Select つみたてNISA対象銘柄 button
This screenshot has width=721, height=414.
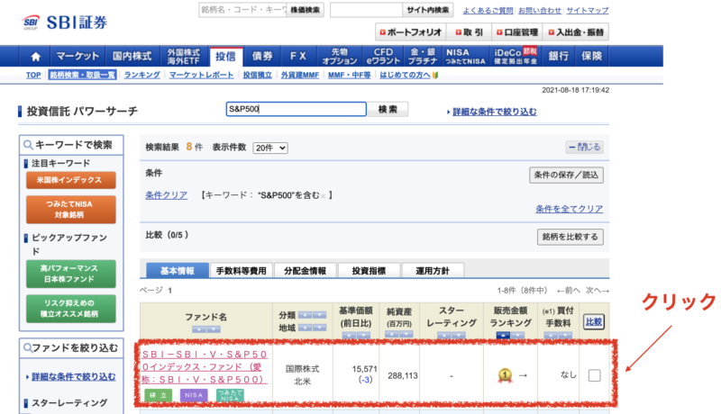click(71, 210)
